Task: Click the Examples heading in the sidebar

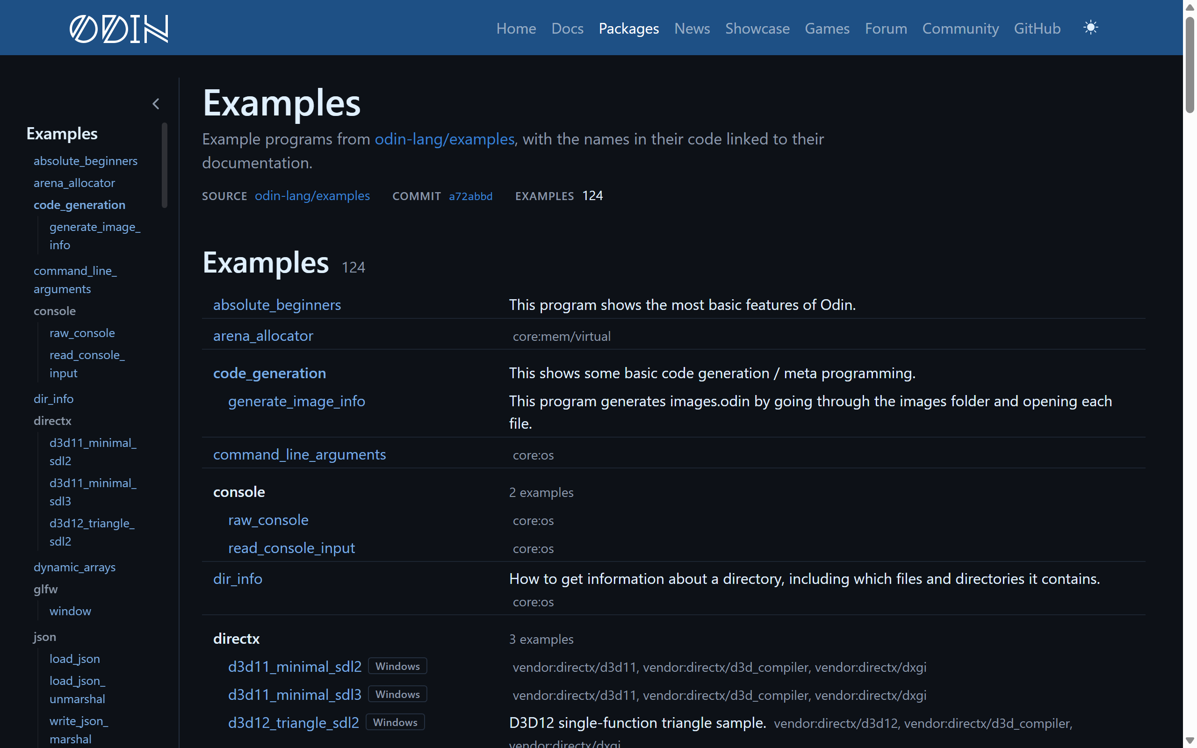Action: [62, 134]
